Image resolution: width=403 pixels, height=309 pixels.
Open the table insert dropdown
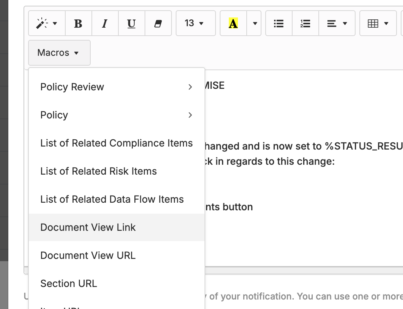pos(378,24)
